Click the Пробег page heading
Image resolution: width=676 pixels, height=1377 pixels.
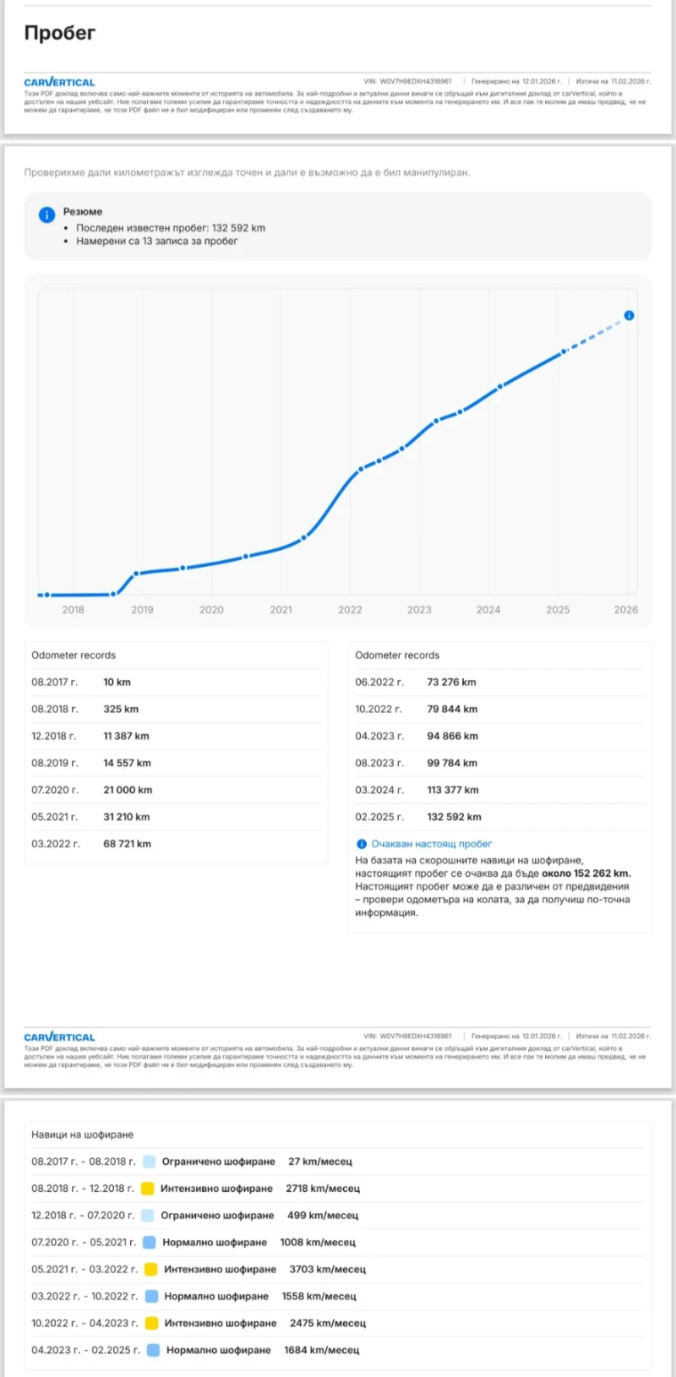(59, 33)
